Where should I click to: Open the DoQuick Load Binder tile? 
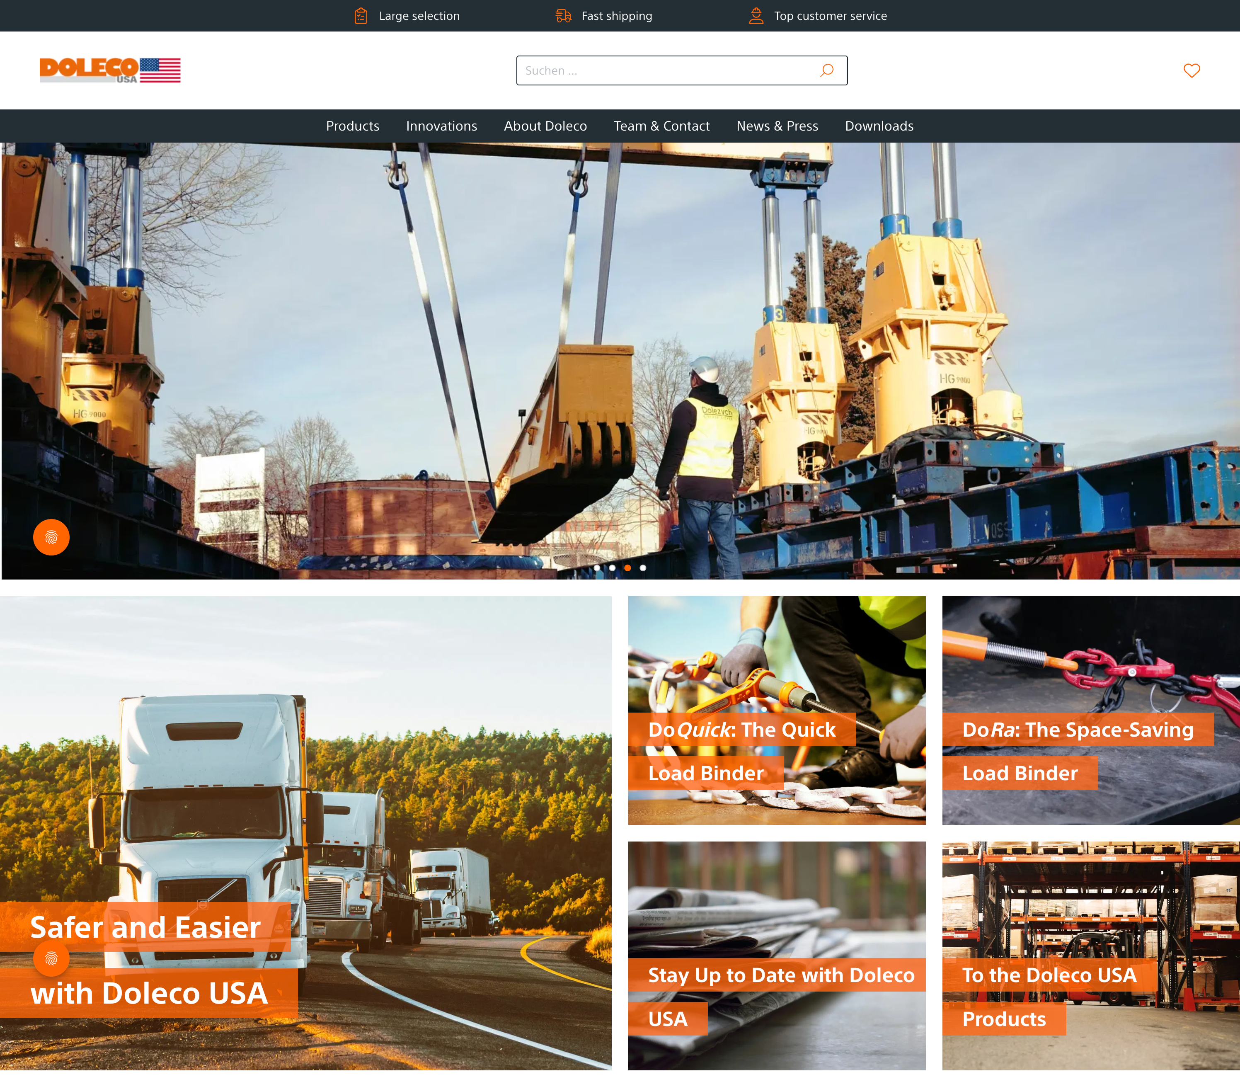[777, 710]
